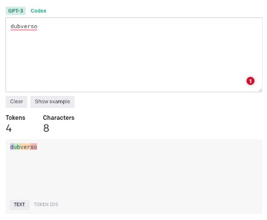The image size is (267, 220).
Task: Click the green-highlighted 'ub' token
Action: 17,147
